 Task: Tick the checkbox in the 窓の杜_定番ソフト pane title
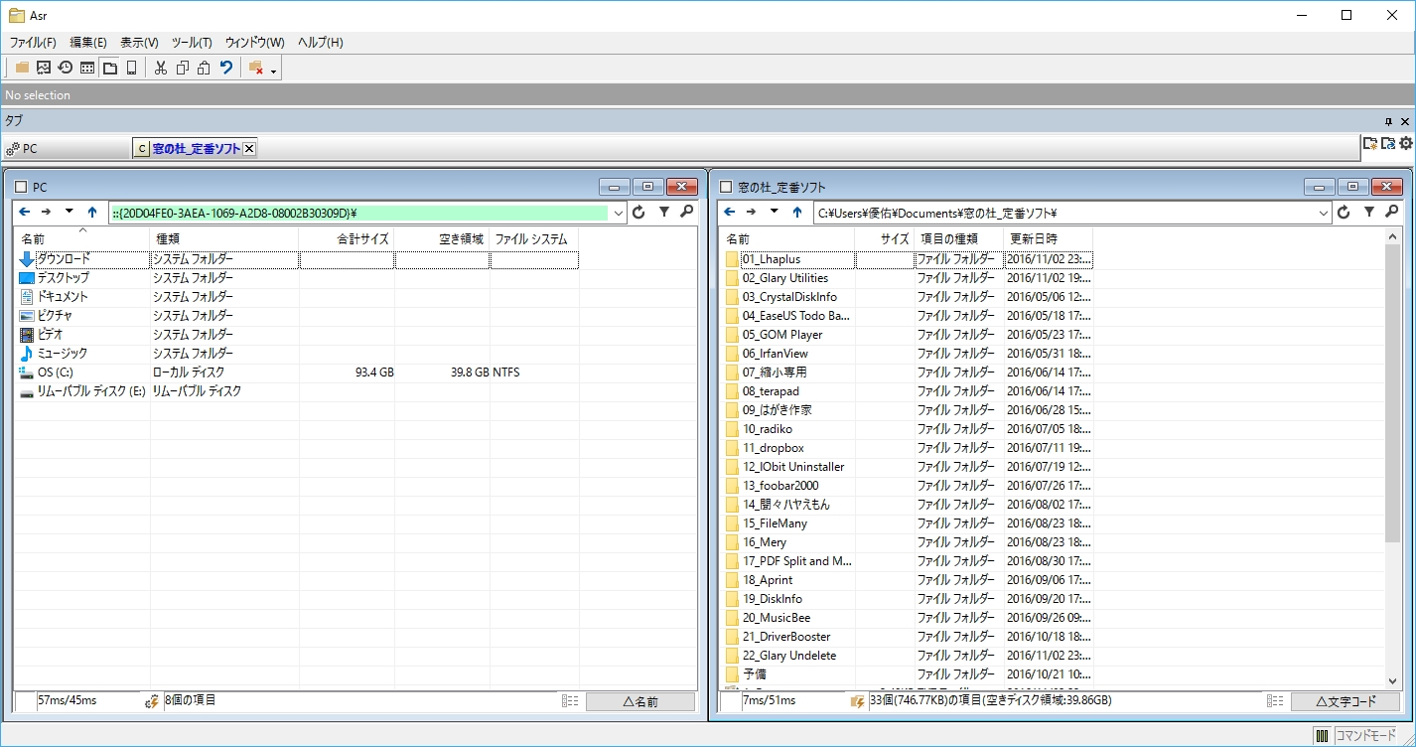(726, 187)
